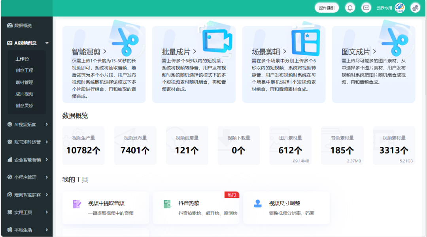
Task: Click the 账号矩阵运营 sidebar icon
Action: coord(10,142)
